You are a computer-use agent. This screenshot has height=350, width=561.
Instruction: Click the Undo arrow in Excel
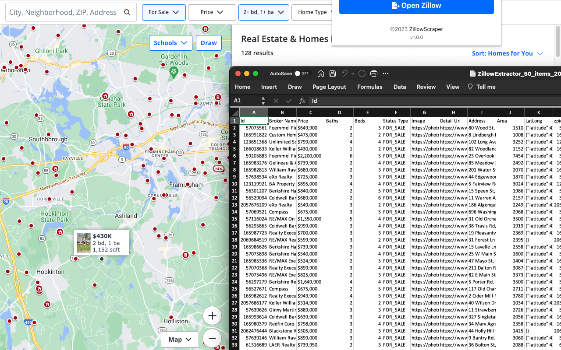click(x=344, y=73)
